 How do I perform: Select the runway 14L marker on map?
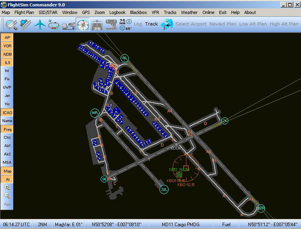(125, 58)
